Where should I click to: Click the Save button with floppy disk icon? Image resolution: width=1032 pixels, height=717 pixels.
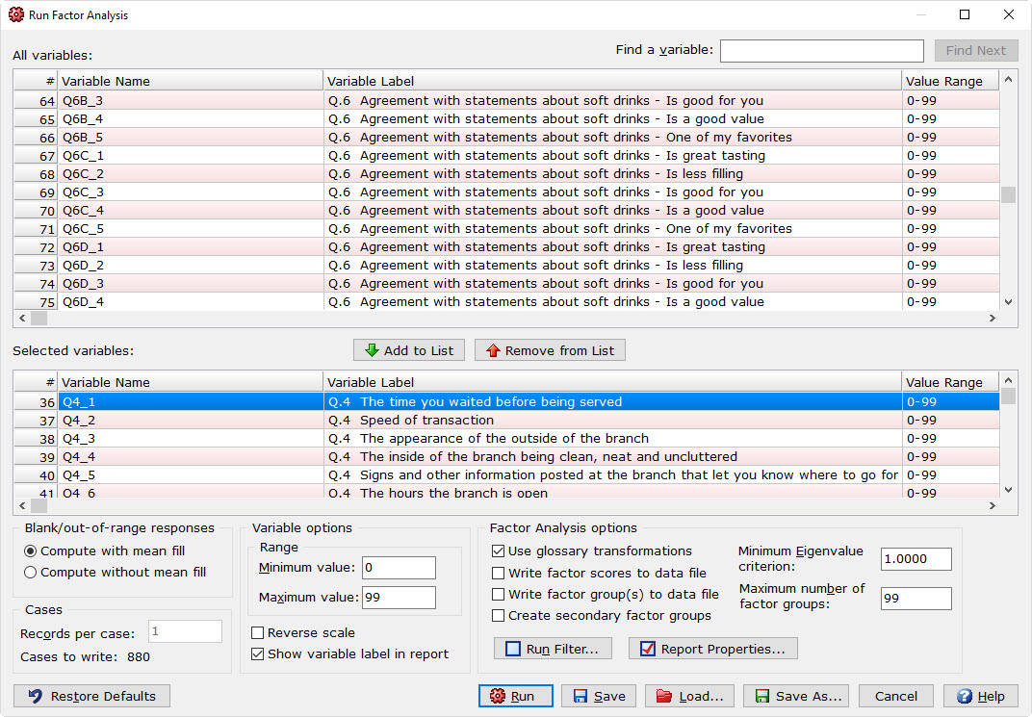(598, 696)
